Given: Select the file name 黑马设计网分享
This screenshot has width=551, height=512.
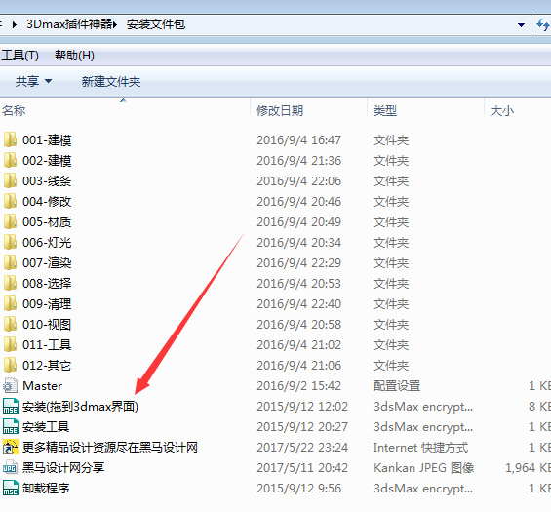Looking at the screenshot, I should tap(63, 468).
